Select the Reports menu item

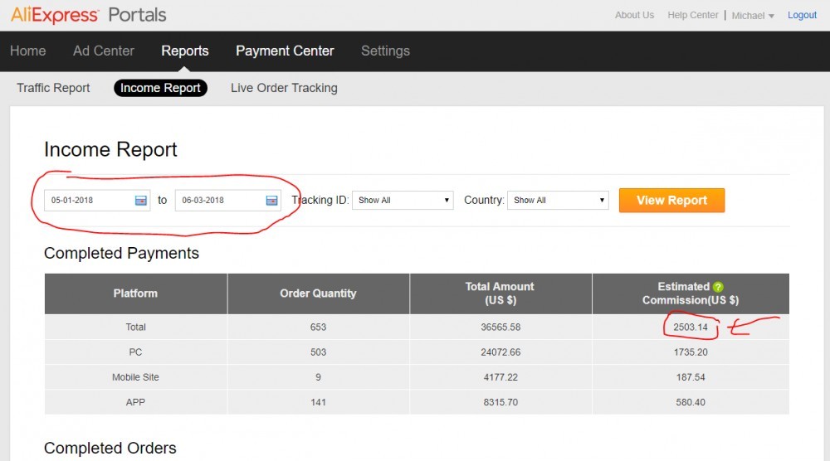coord(185,51)
